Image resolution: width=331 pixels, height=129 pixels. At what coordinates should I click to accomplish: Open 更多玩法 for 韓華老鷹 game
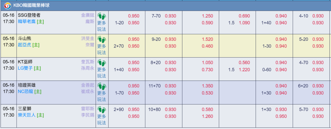click(x=101, y=26)
